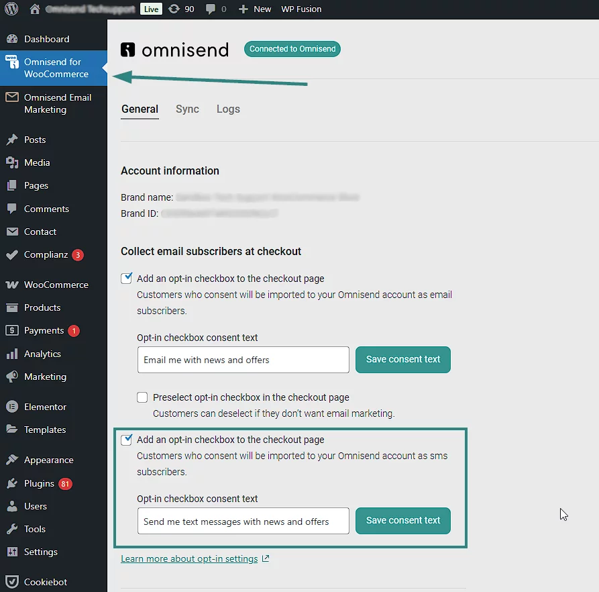Click the Brand ID label

pos(140,213)
